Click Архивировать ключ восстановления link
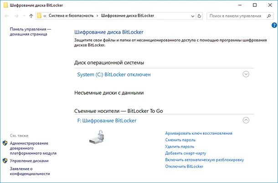Screen dimensions: 278x183 tap(199, 133)
